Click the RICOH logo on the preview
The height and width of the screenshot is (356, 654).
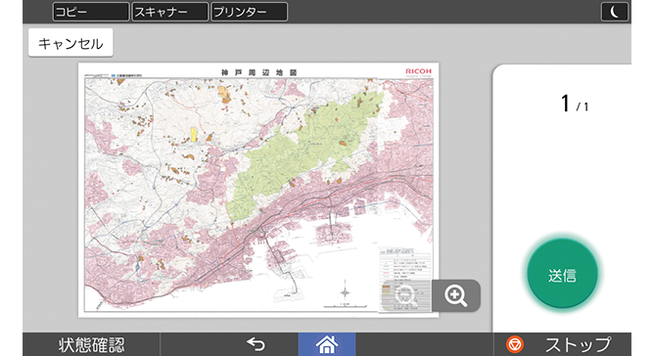418,71
